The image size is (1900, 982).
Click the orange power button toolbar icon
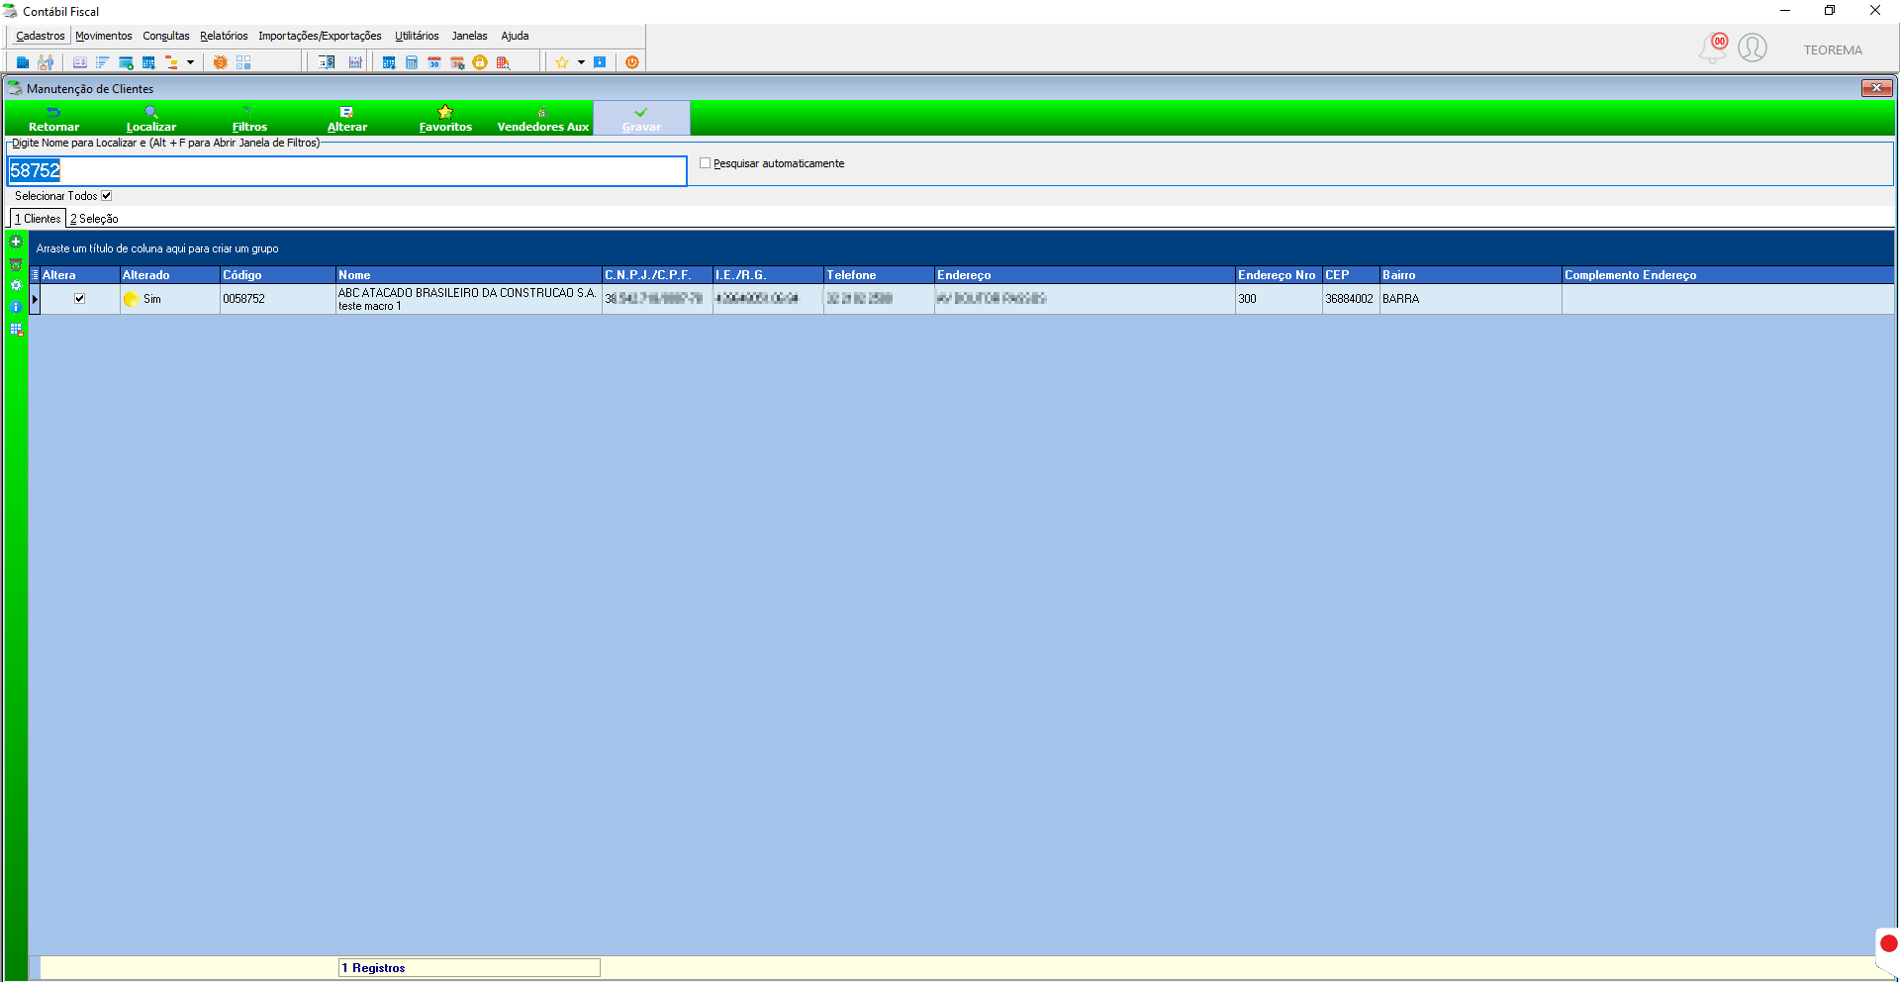coord(632,62)
